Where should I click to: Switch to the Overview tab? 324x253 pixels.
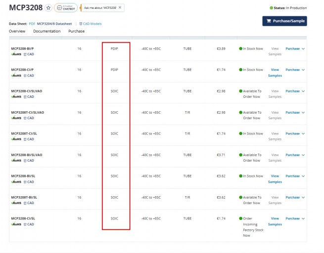[17, 31]
